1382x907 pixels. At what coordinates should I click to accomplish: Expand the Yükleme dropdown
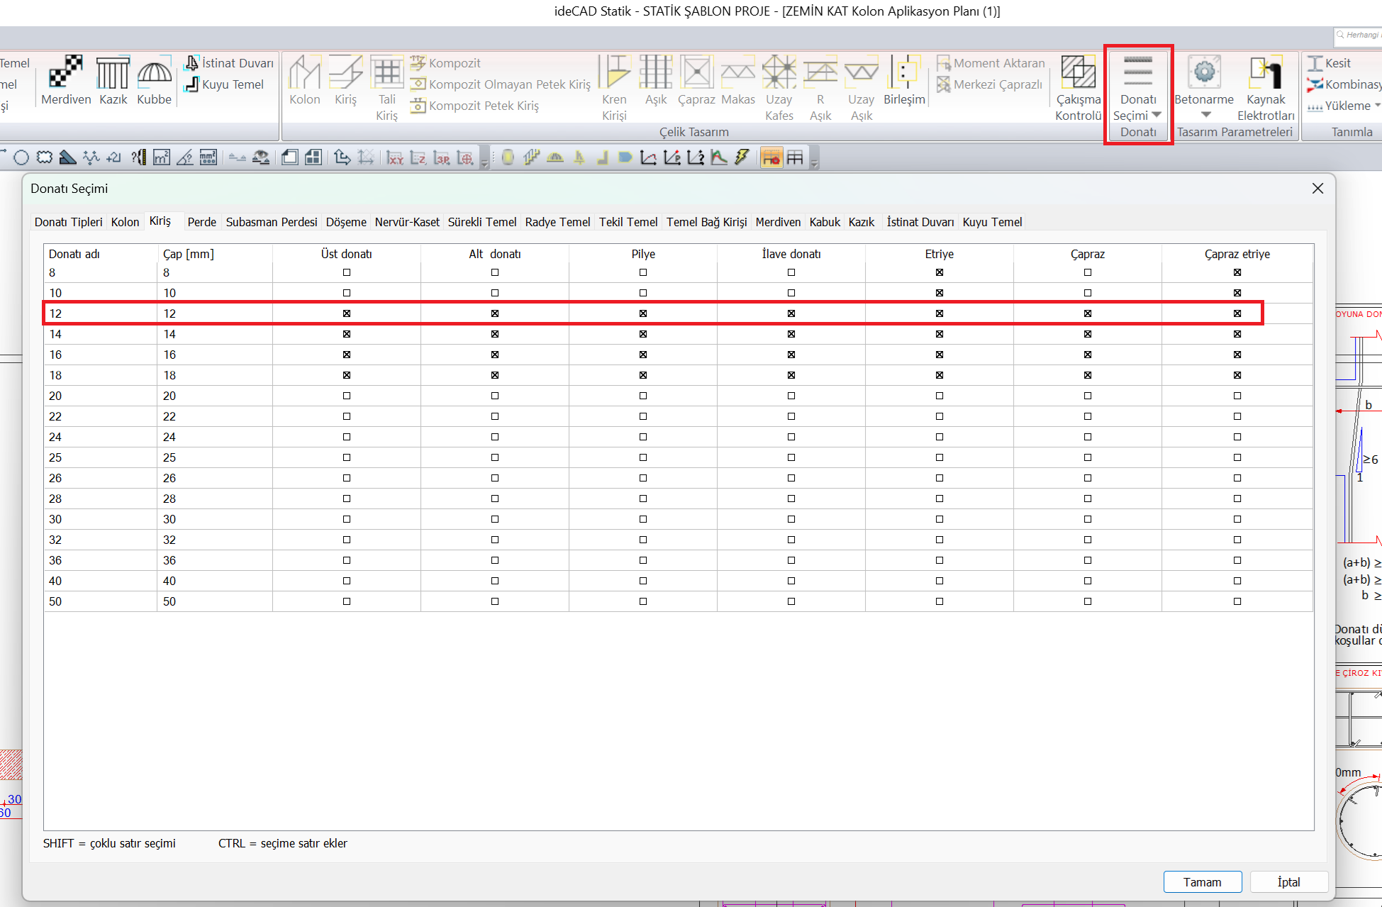[1377, 106]
